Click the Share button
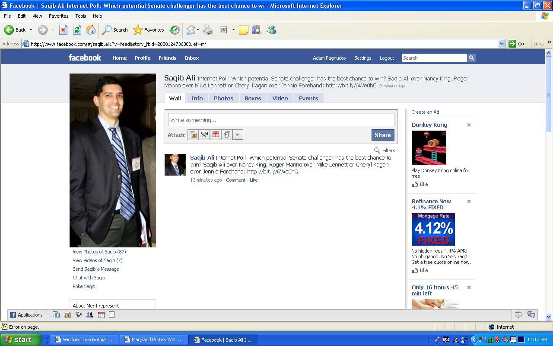Screen dimensions: 553x346 point(383,135)
